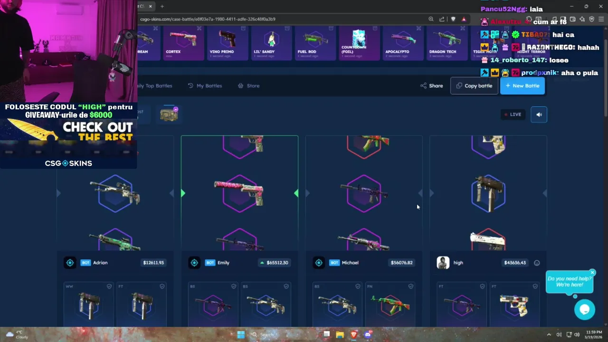608x342 pixels.
Task: Open the My Battles tab
Action: coord(205,86)
